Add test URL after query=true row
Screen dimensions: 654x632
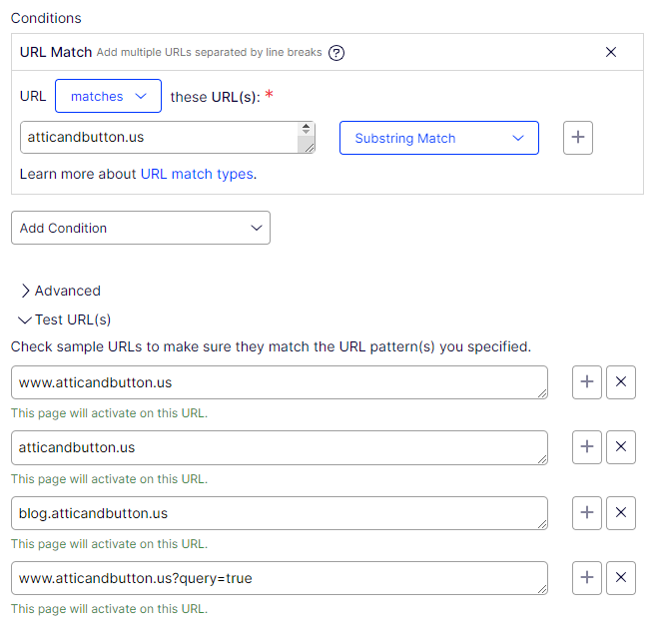587,578
